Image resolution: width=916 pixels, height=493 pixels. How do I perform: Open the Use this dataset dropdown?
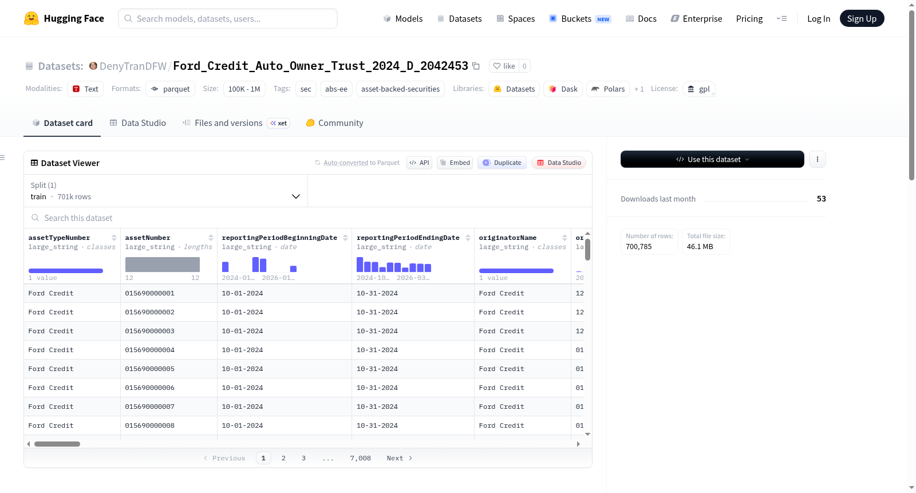712,159
